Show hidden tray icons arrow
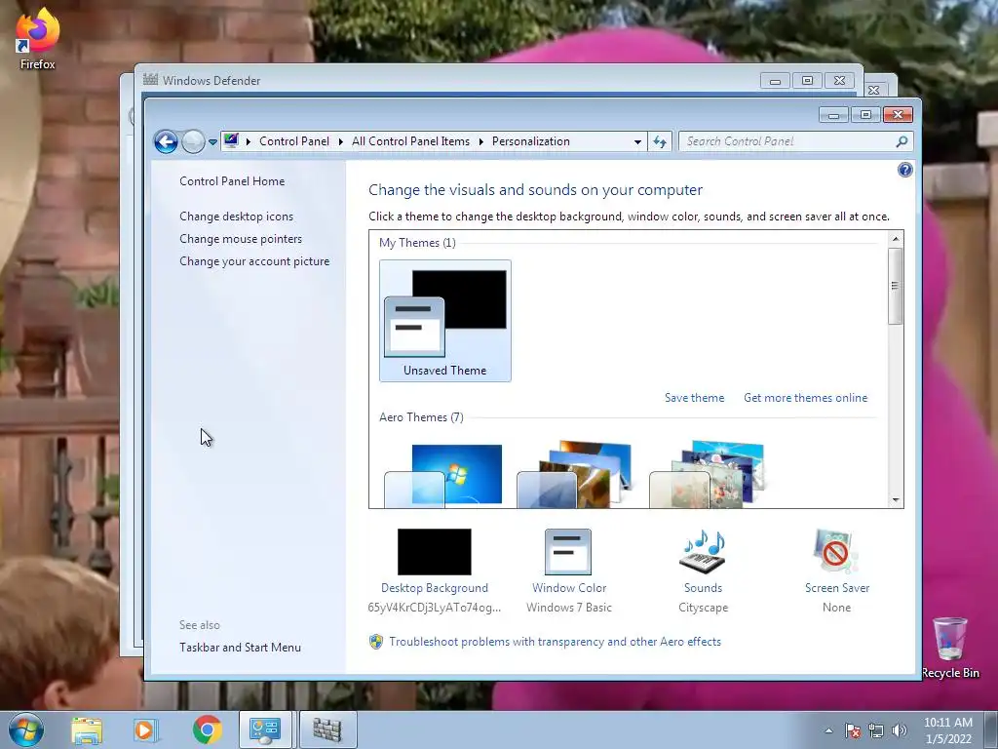The width and height of the screenshot is (998, 749). click(x=828, y=731)
